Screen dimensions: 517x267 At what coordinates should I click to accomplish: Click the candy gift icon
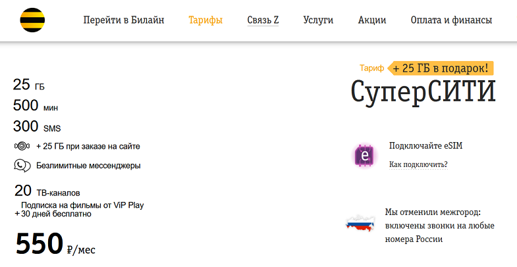coord(22,146)
